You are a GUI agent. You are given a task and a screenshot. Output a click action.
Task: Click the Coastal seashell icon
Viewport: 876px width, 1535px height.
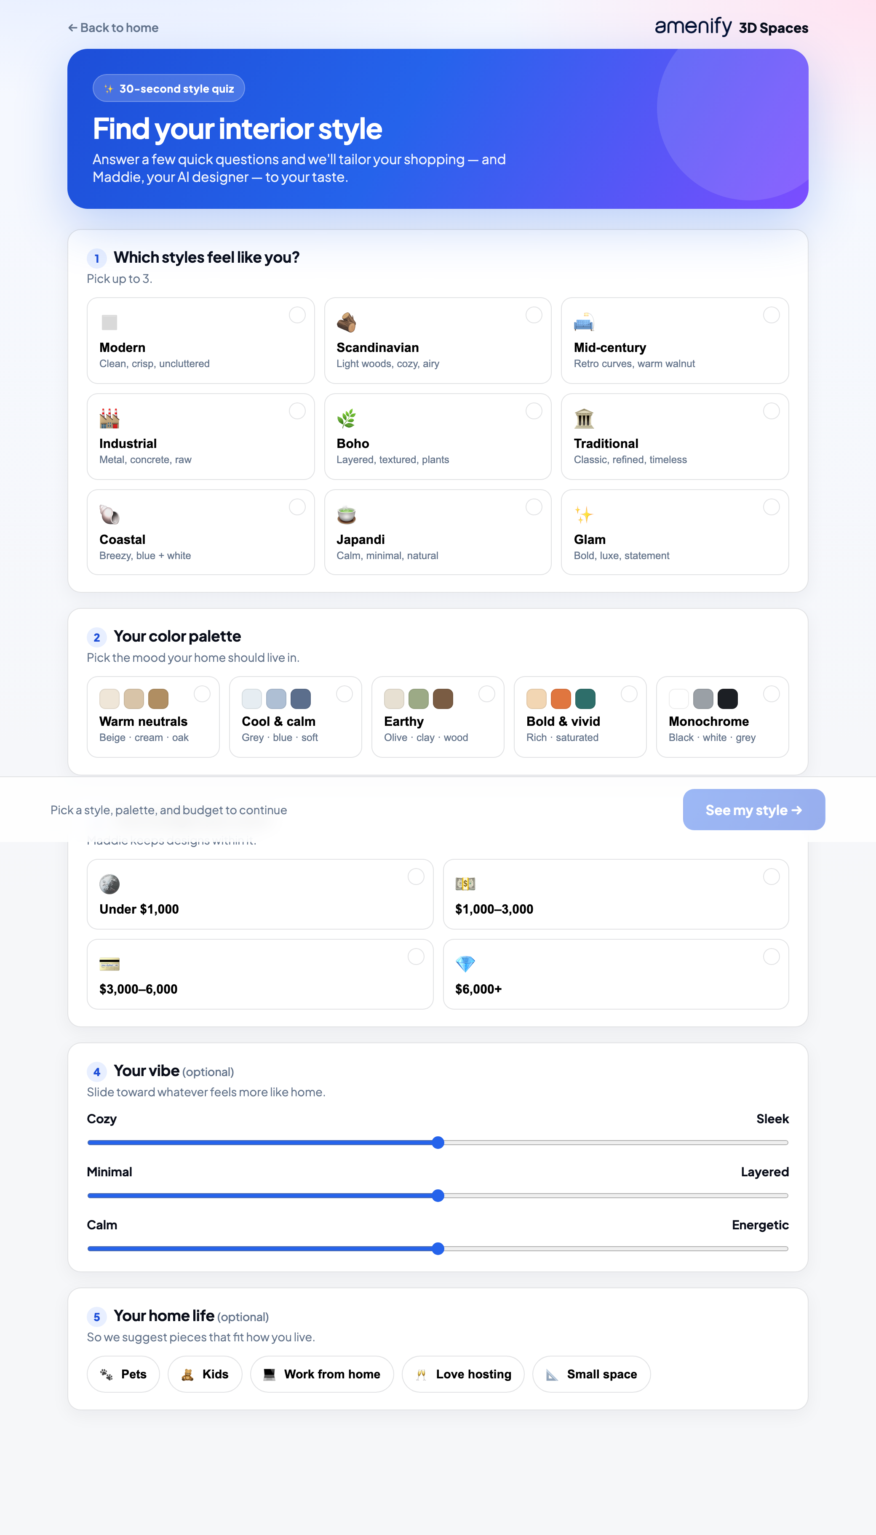(x=109, y=514)
